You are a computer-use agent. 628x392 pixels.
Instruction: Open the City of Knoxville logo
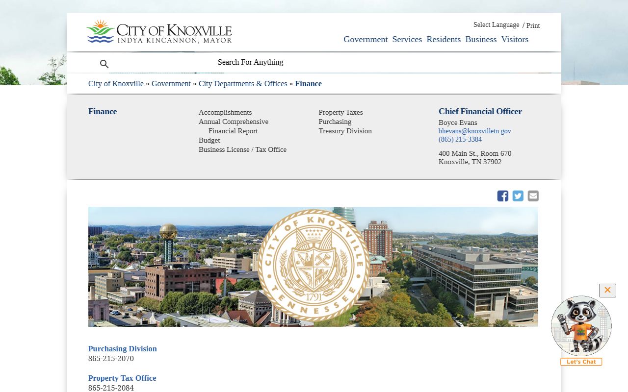(159, 32)
